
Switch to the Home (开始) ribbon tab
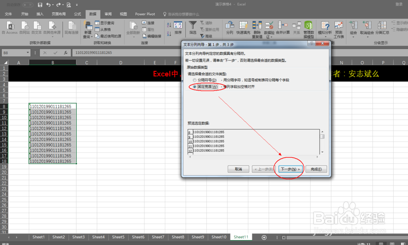point(25,14)
